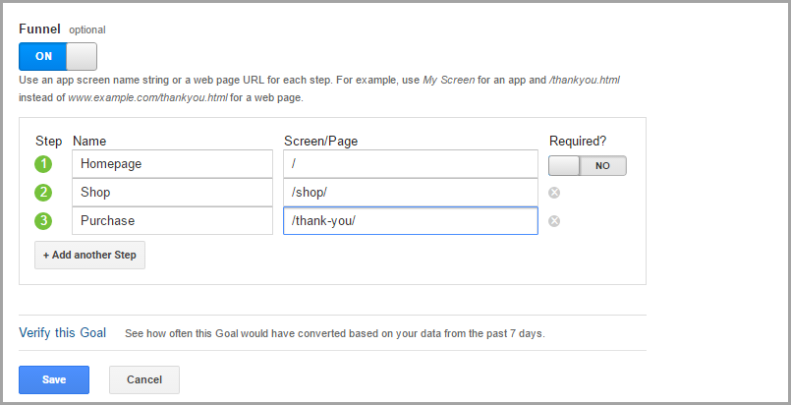The width and height of the screenshot is (791, 405).
Task: Click the /thank-you/ page URL field
Action: click(410, 221)
